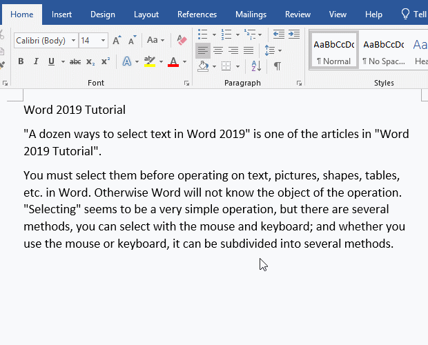Decrease font size with Shrink Font
This screenshot has height=345, width=428.
click(133, 40)
